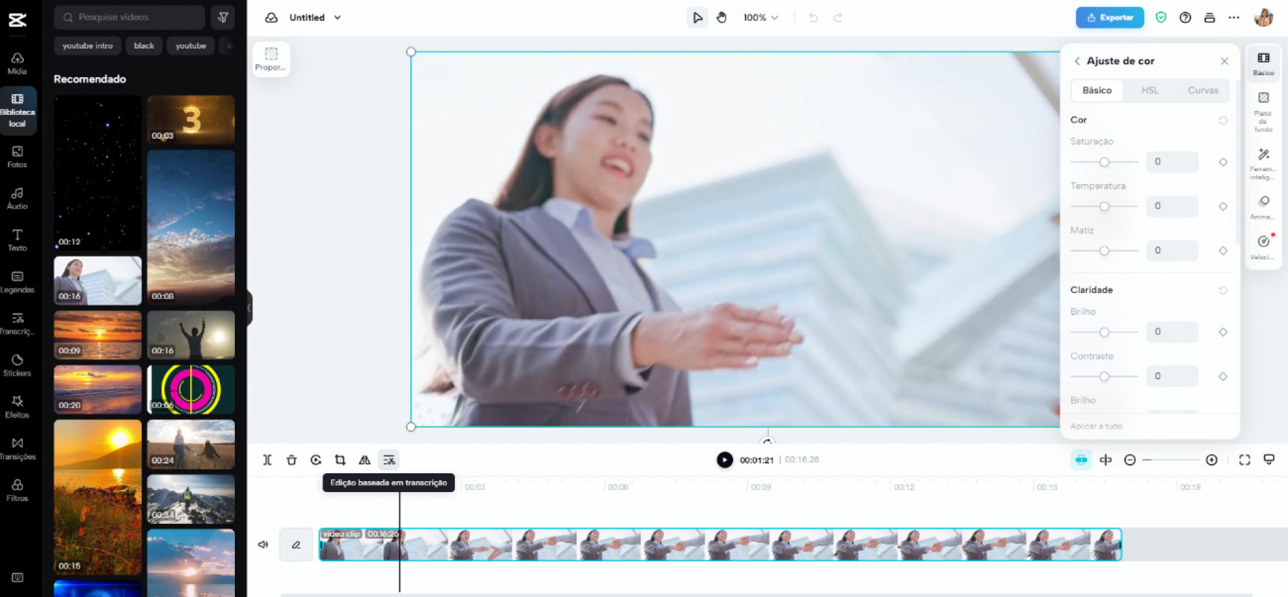Image resolution: width=1288 pixels, height=597 pixels.
Task: Open the Transições panel in sidebar
Action: [x=18, y=449]
